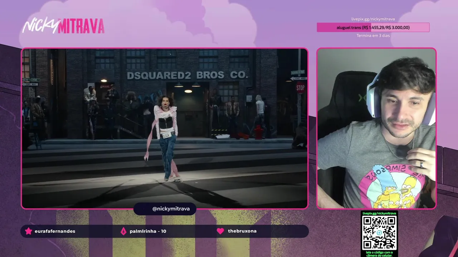Click the 'Termina em 3 dias' text

[x=373, y=36]
